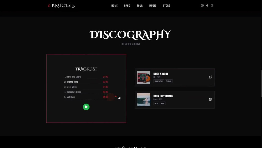Click the EP • 2023 release label
The width and height of the screenshot is (262, 148).
tap(157, 77)
